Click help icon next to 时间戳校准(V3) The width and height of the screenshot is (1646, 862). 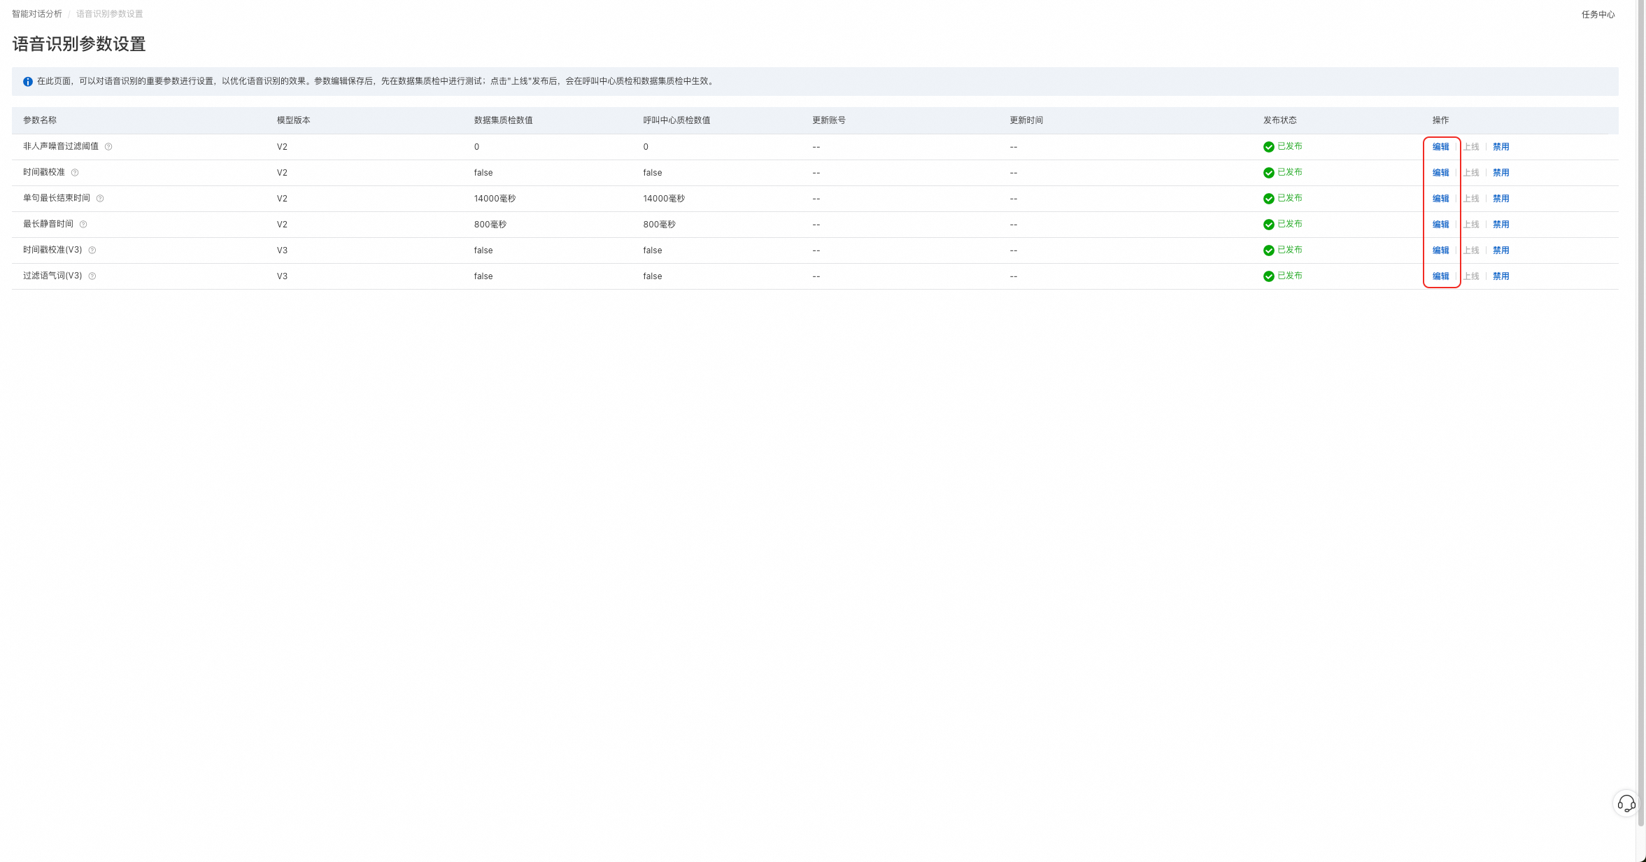click(x=92, y=250)
